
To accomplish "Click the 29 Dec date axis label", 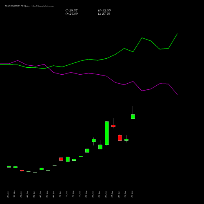I will click(x=8, y=194).
